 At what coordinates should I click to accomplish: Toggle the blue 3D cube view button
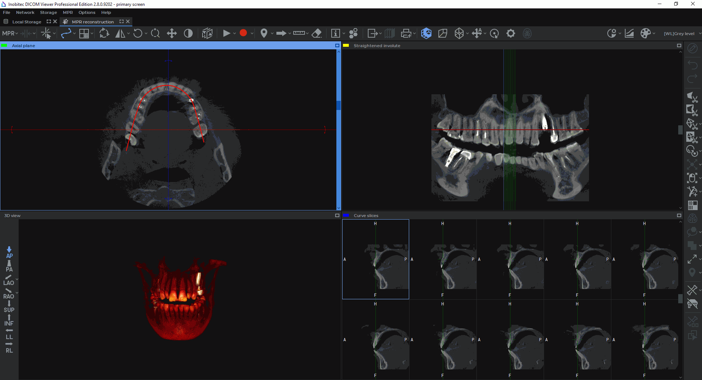426,34
